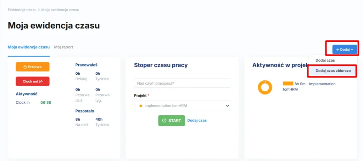This screenshot has width=363, height=161.
Task: Switch to the Mój raport tab
Action: click(x=63, y=47)
